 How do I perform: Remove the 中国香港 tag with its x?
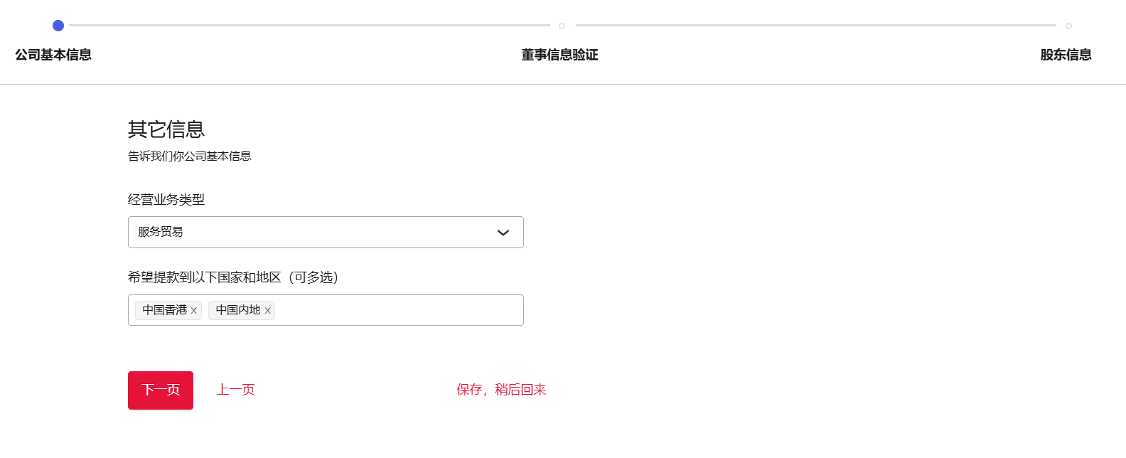click(193, 311)
